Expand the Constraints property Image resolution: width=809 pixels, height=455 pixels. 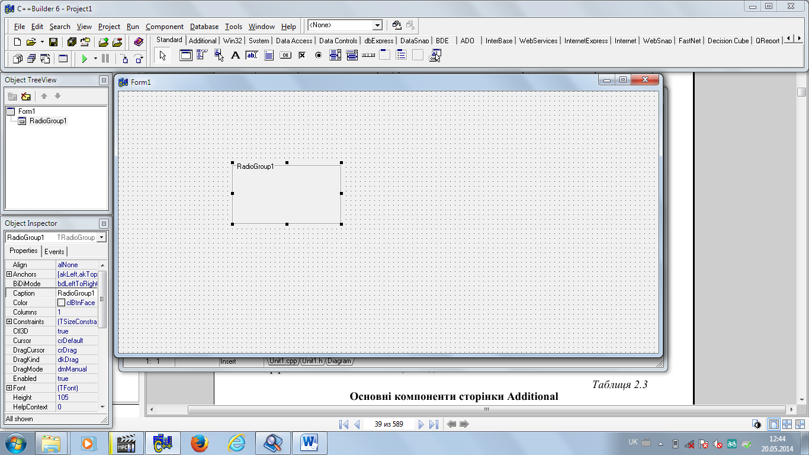9,322
